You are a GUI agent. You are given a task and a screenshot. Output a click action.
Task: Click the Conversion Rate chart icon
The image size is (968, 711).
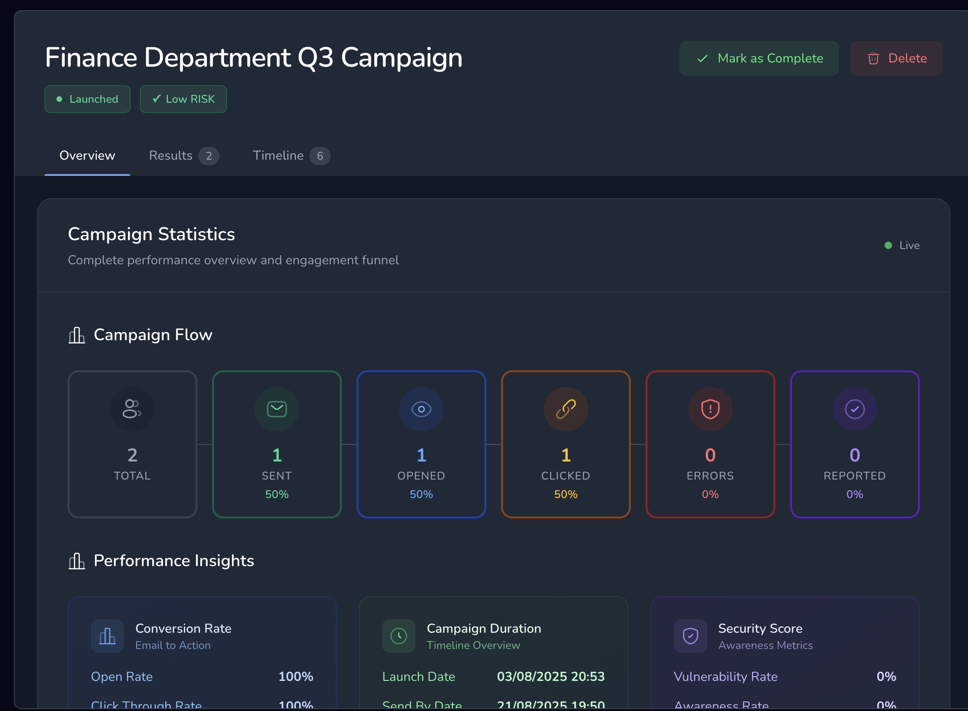pos(107,636)
